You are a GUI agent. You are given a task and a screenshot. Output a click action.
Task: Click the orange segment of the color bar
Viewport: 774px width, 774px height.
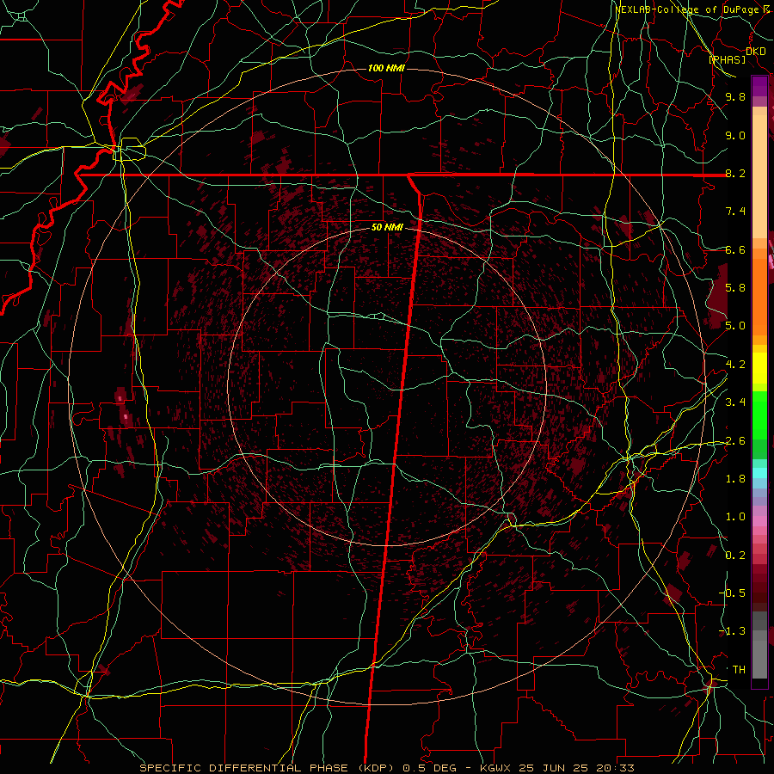click(759, 296)
